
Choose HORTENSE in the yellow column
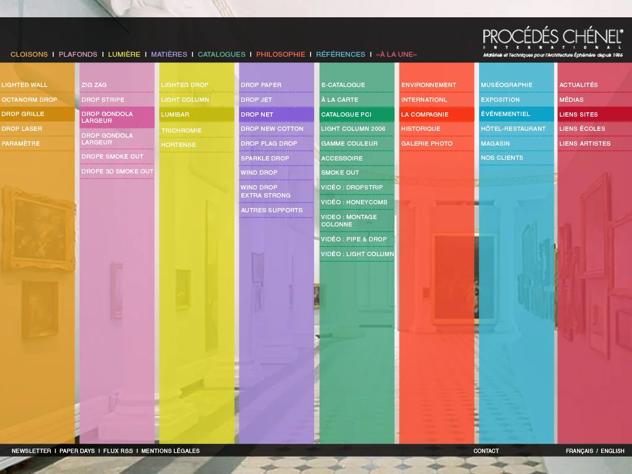pos(178,144)
